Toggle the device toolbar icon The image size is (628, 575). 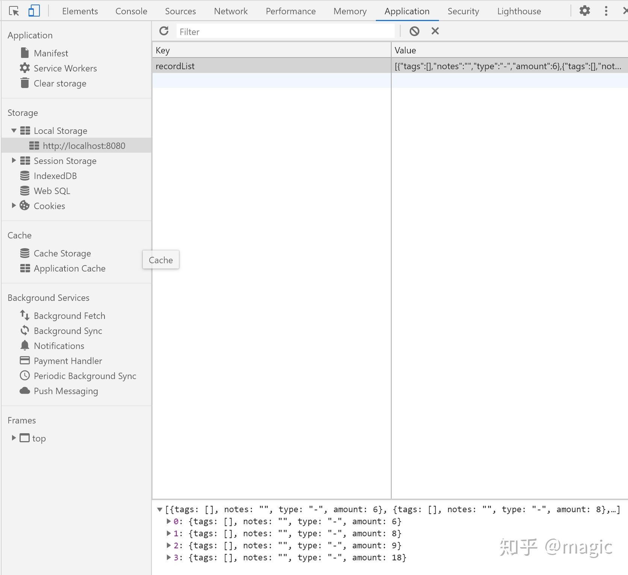(x=34, y=11)
